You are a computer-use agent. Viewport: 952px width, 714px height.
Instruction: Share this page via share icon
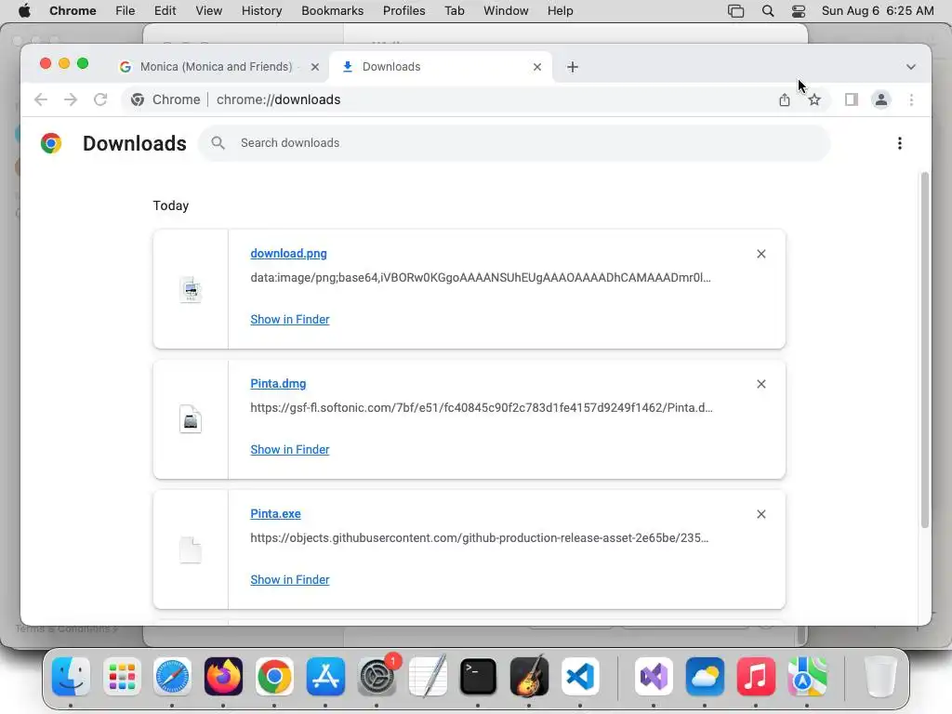(785, 99)
